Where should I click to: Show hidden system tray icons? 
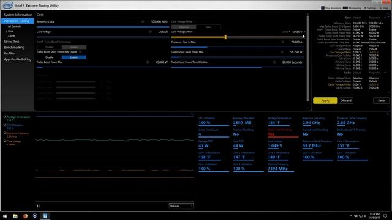tap(351, 216)
